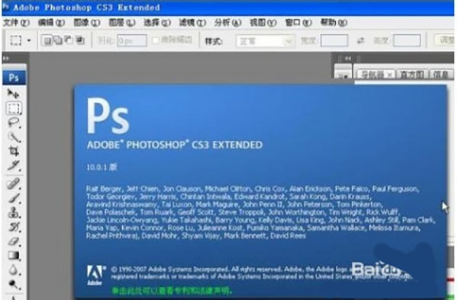458x300 pixels.
Task: Choose the New selection mode button
Action: pos(47,40)
